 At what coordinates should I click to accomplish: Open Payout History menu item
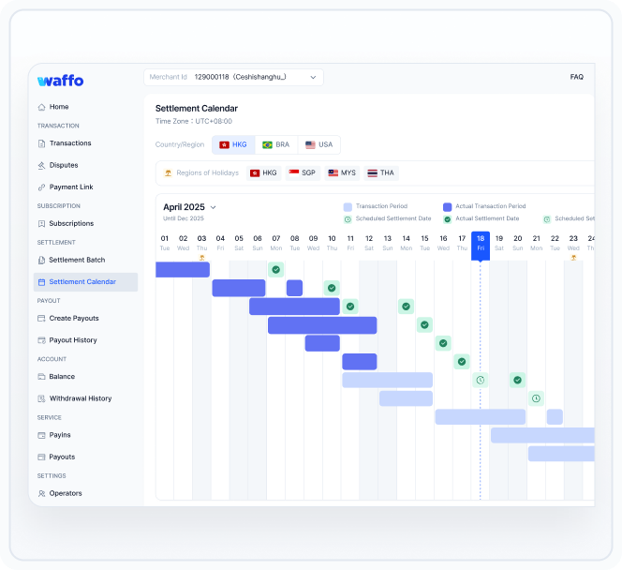73,340
